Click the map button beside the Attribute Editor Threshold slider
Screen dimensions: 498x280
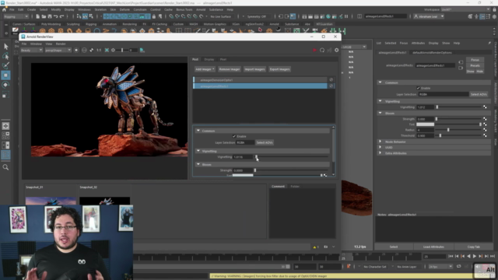(485, 135)
